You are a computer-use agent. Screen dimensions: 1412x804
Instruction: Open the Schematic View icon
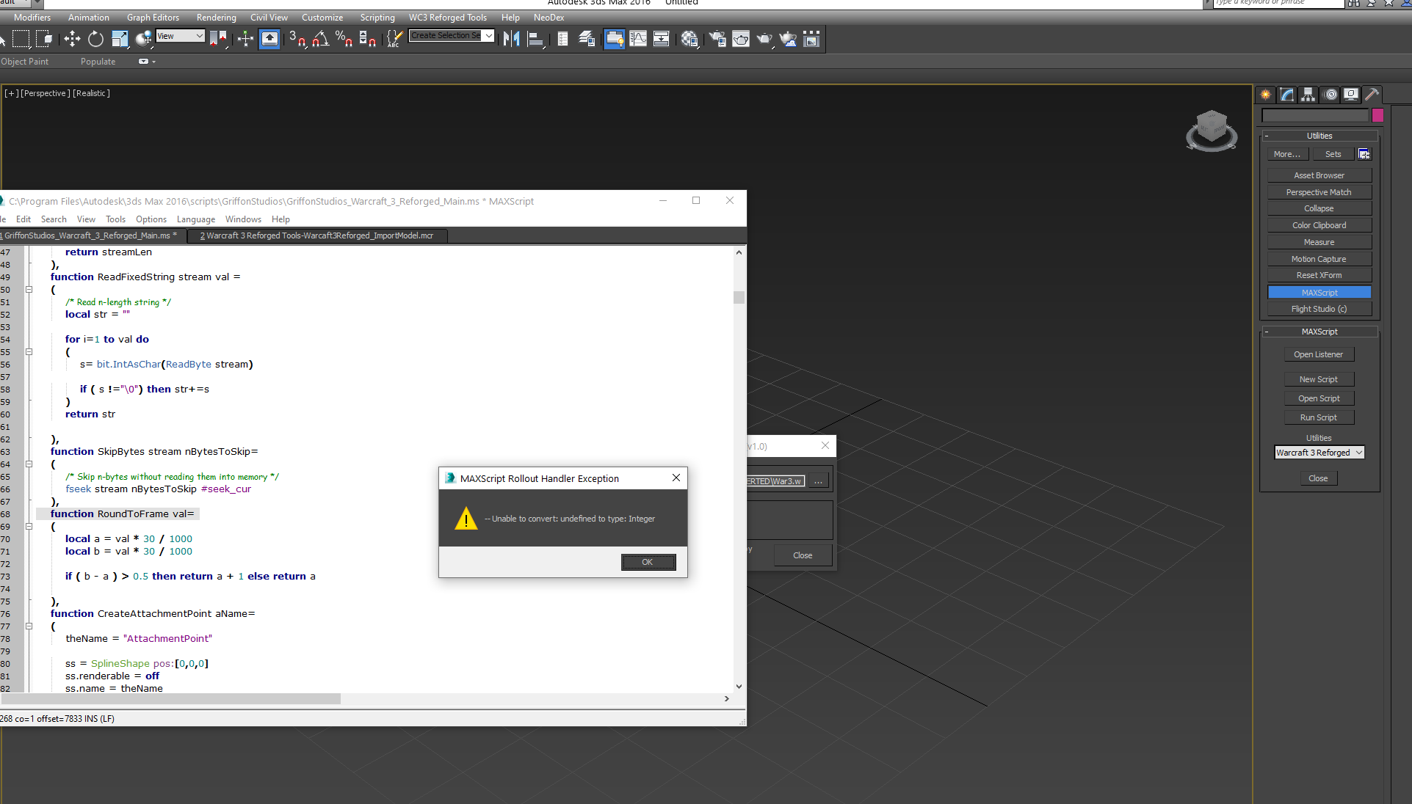click(662, 39)
